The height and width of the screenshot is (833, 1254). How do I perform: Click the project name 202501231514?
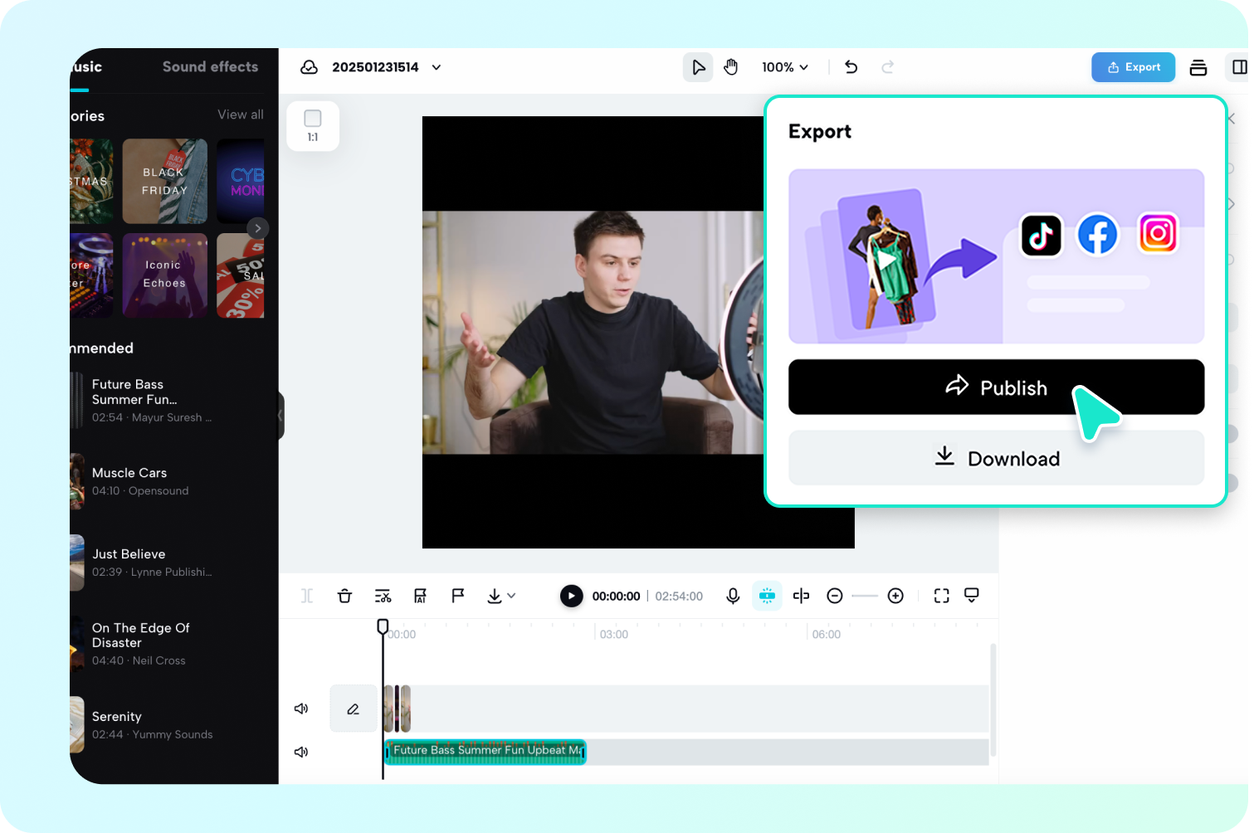click(x=375, y=67)
